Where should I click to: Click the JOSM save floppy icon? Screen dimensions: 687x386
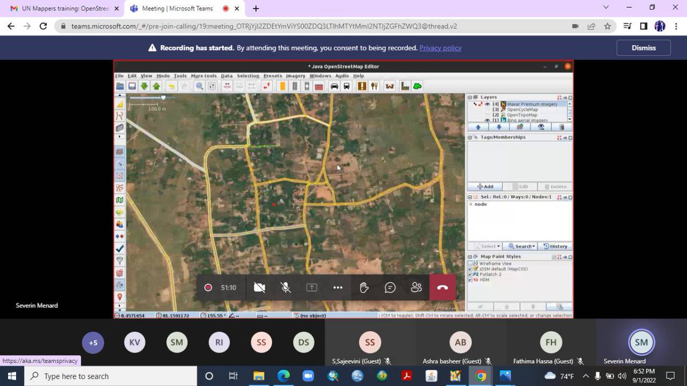click(x=132, y=86)
